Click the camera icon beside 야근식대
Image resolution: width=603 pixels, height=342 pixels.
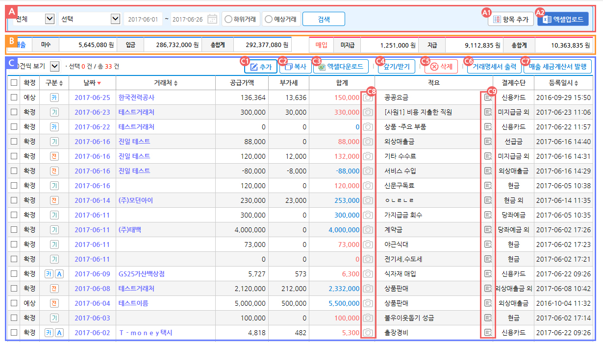[x=368, y=244]
